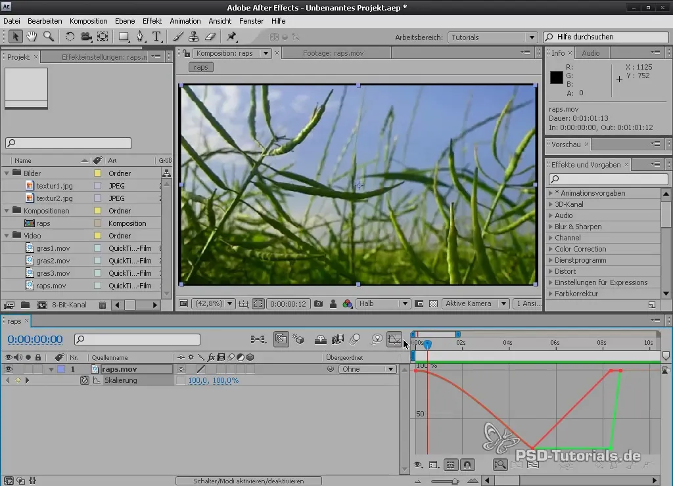Toggle the draft 3D icon in timeline
The image size is (673, 486).
(x=298, y=340)
